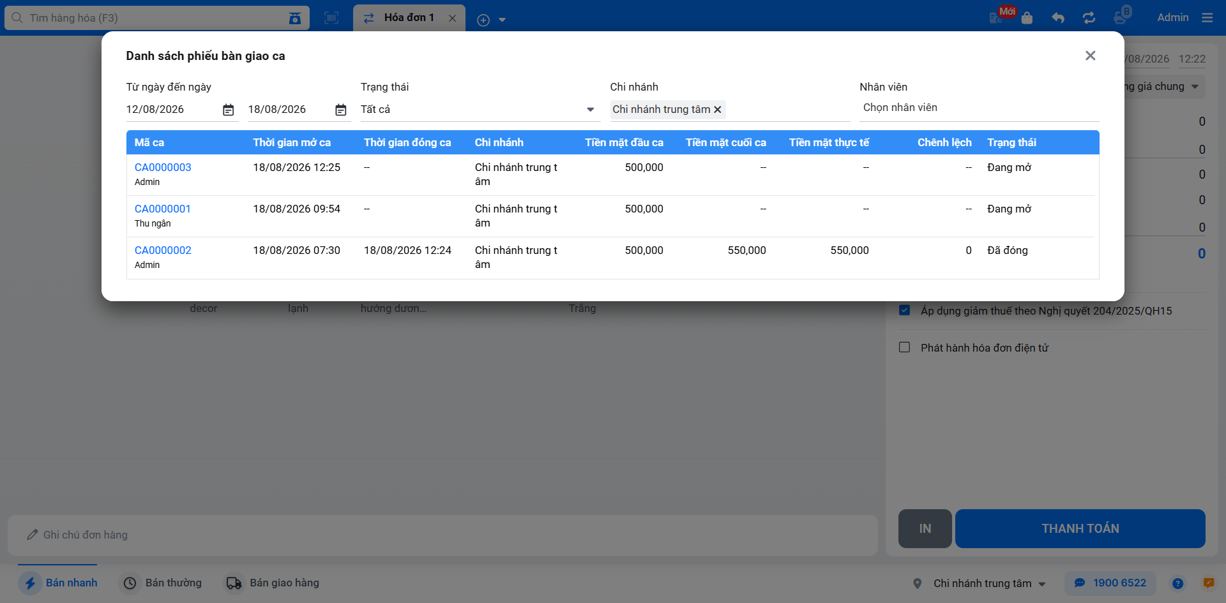The width and height of the screenshot is (1226, 603).
Task: Open the Admin account menu
Action: (x=1172, y=18)
